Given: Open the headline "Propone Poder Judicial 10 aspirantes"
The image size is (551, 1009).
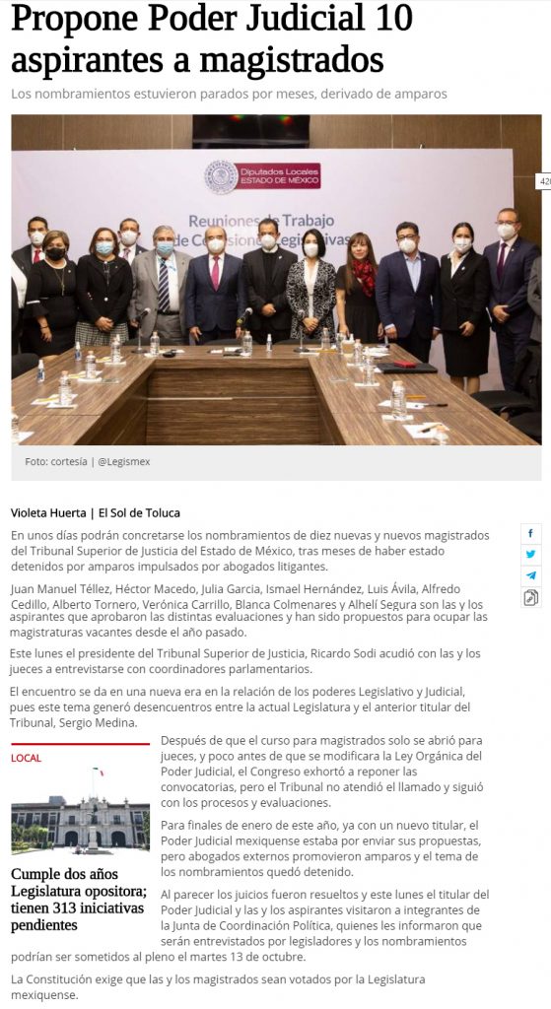Looking at the screenshot, I should pos(212,38).
